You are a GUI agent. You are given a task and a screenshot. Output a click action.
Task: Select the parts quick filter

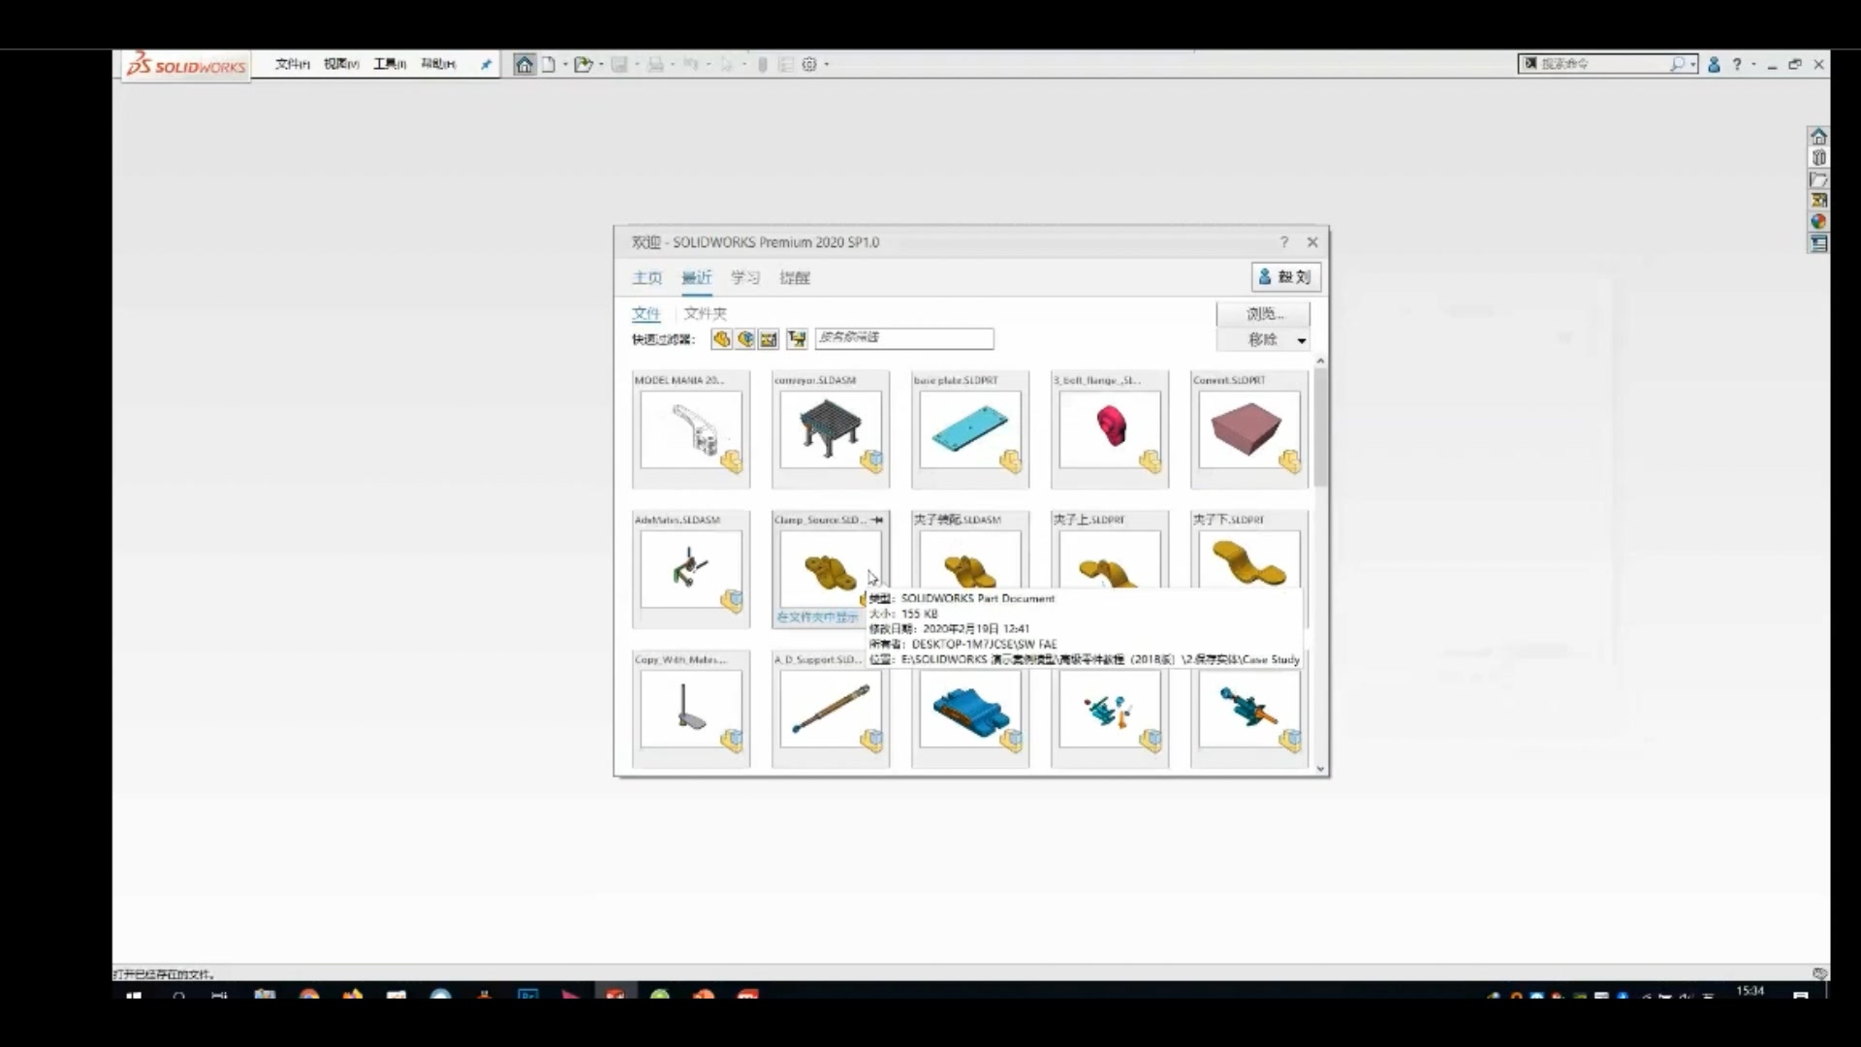tap(721, 339)
